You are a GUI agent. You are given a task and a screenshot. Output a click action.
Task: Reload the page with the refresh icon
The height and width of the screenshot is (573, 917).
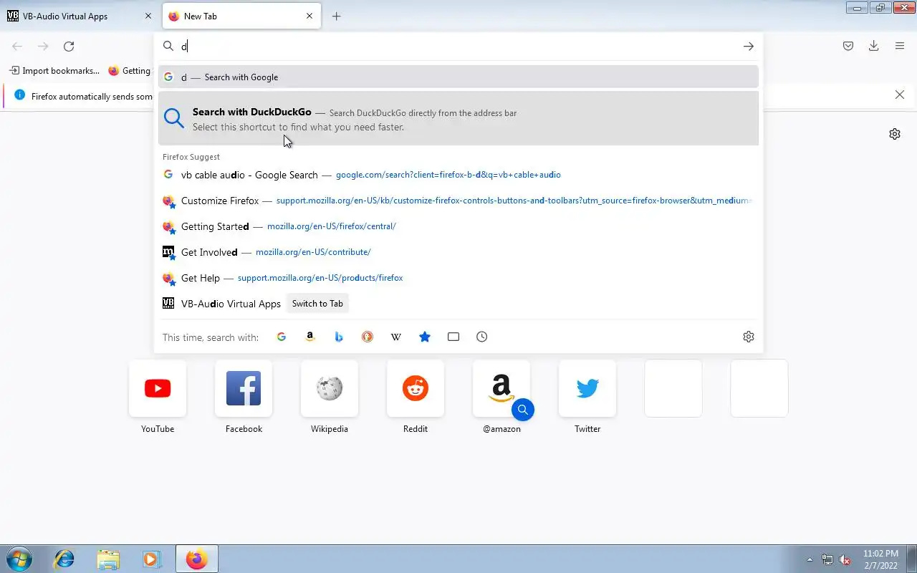(69, 47)
